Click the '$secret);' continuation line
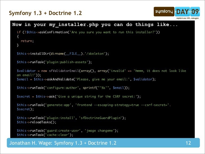This screenshot has width=205, height=154. 25,109
